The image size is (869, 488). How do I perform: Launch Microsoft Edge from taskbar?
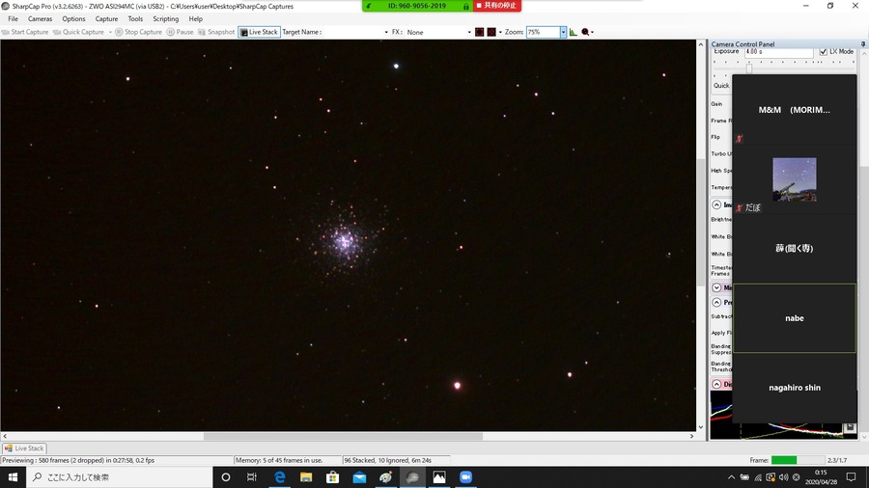pos(279,477)
